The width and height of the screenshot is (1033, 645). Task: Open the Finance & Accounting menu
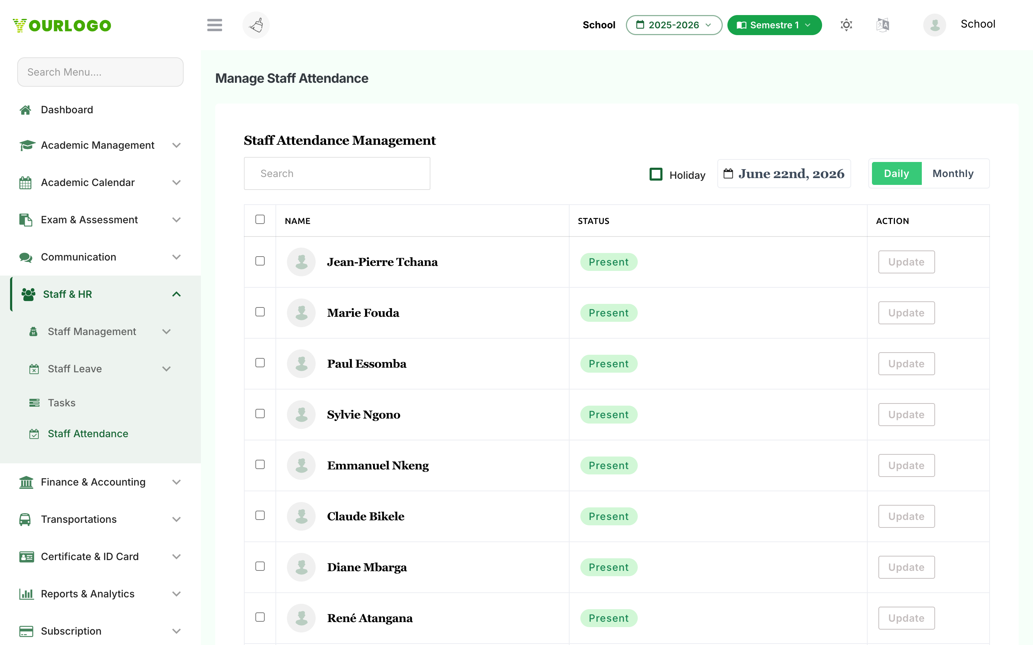(x=100, y=482)
